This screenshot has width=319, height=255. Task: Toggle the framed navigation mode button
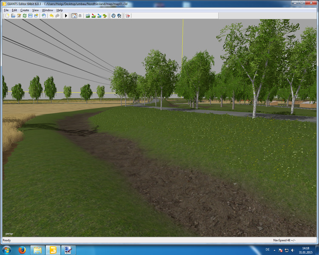coord(74,16)
